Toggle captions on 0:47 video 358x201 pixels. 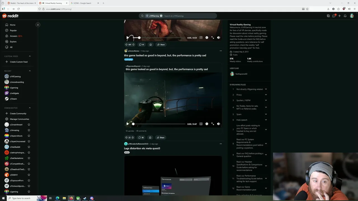[201, 124]
